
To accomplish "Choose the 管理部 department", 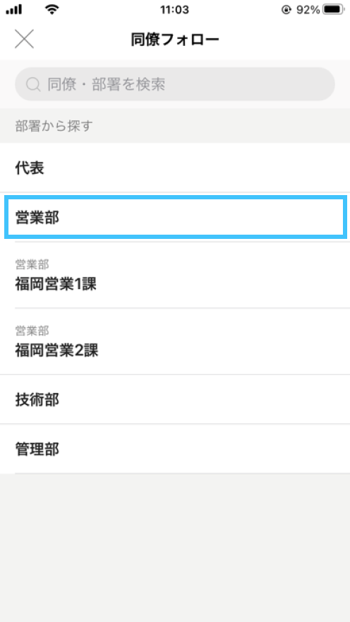I will click(175, 449).
